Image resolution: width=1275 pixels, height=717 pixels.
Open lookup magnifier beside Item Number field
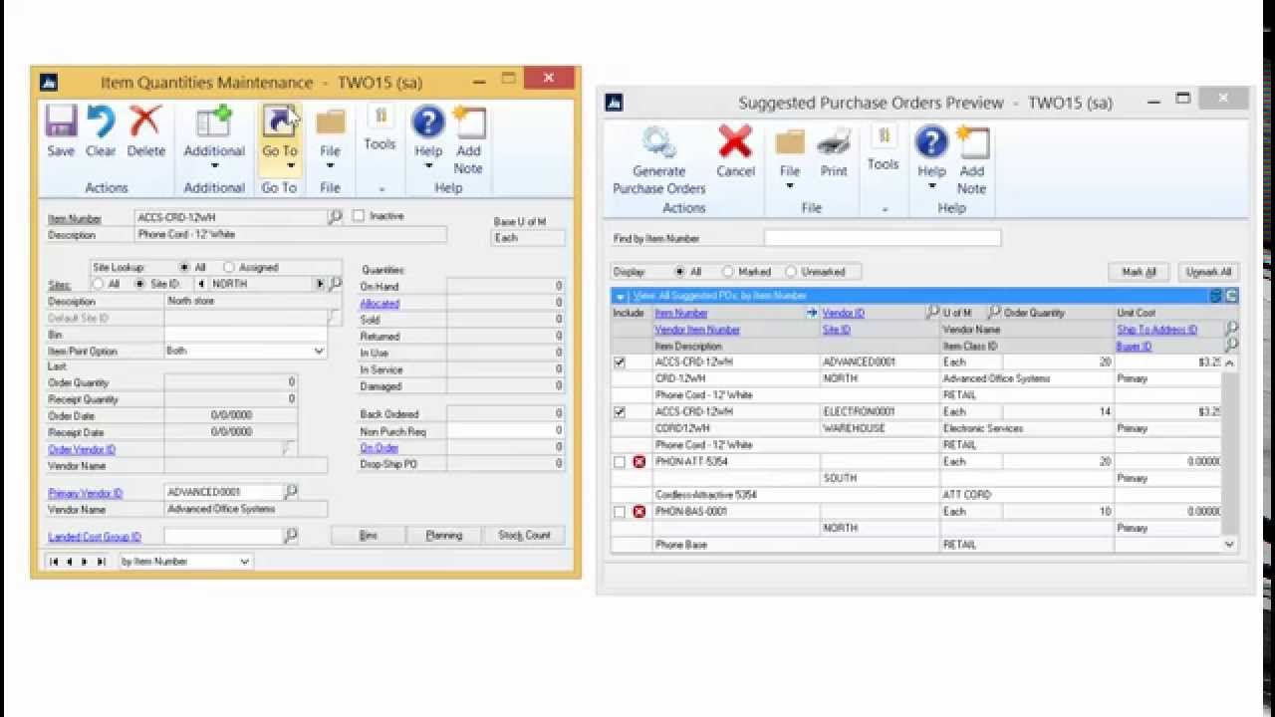click(336, 216)
